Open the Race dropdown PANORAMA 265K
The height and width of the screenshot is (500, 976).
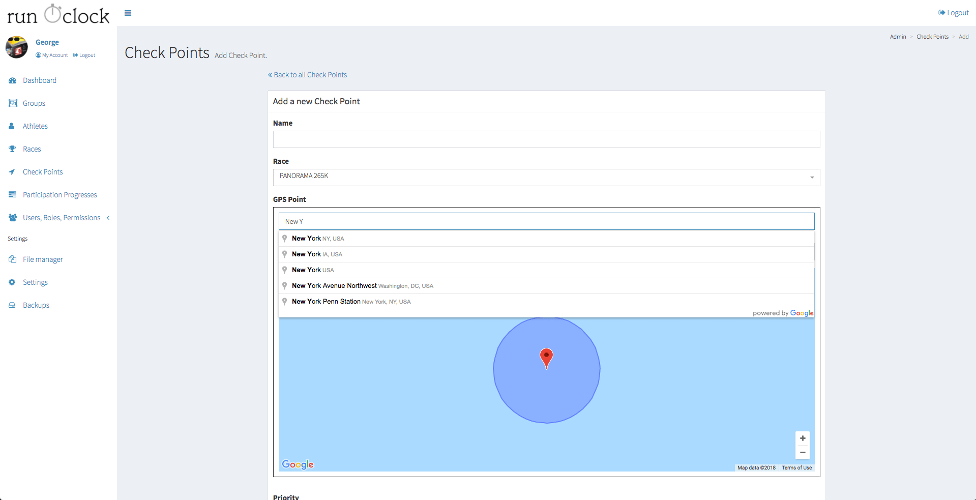pos(546,178)
